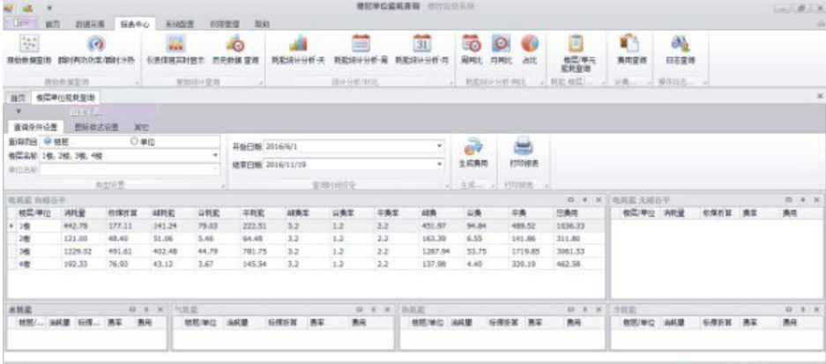Click the 占比 pie chart icon
This screenshot has height=364, width=826.
point(530,44)
